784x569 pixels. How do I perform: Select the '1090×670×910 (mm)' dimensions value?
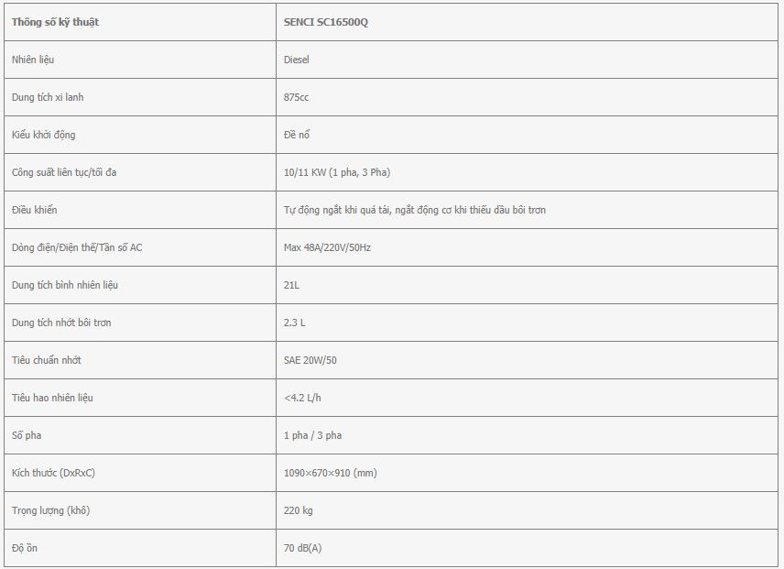pos(330,473)
